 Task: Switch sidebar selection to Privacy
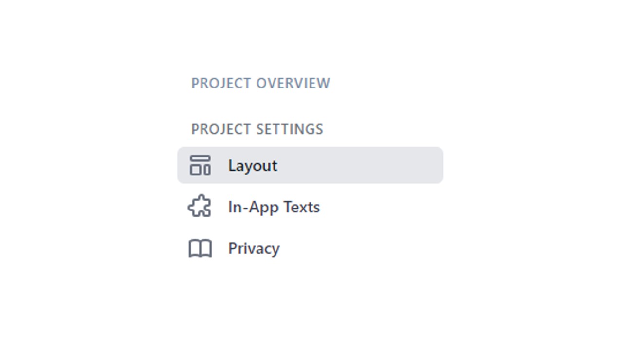click(310, 248)
